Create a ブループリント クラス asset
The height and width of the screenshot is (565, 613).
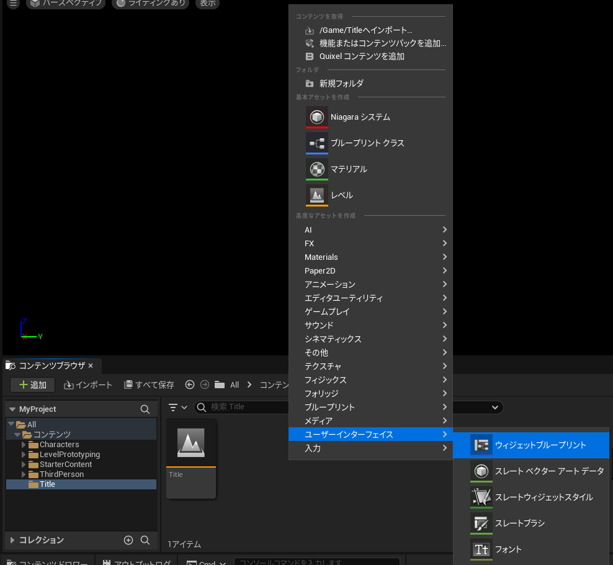(370, 143)
